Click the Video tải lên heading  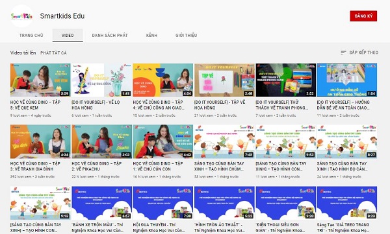[x=23, y=53]
